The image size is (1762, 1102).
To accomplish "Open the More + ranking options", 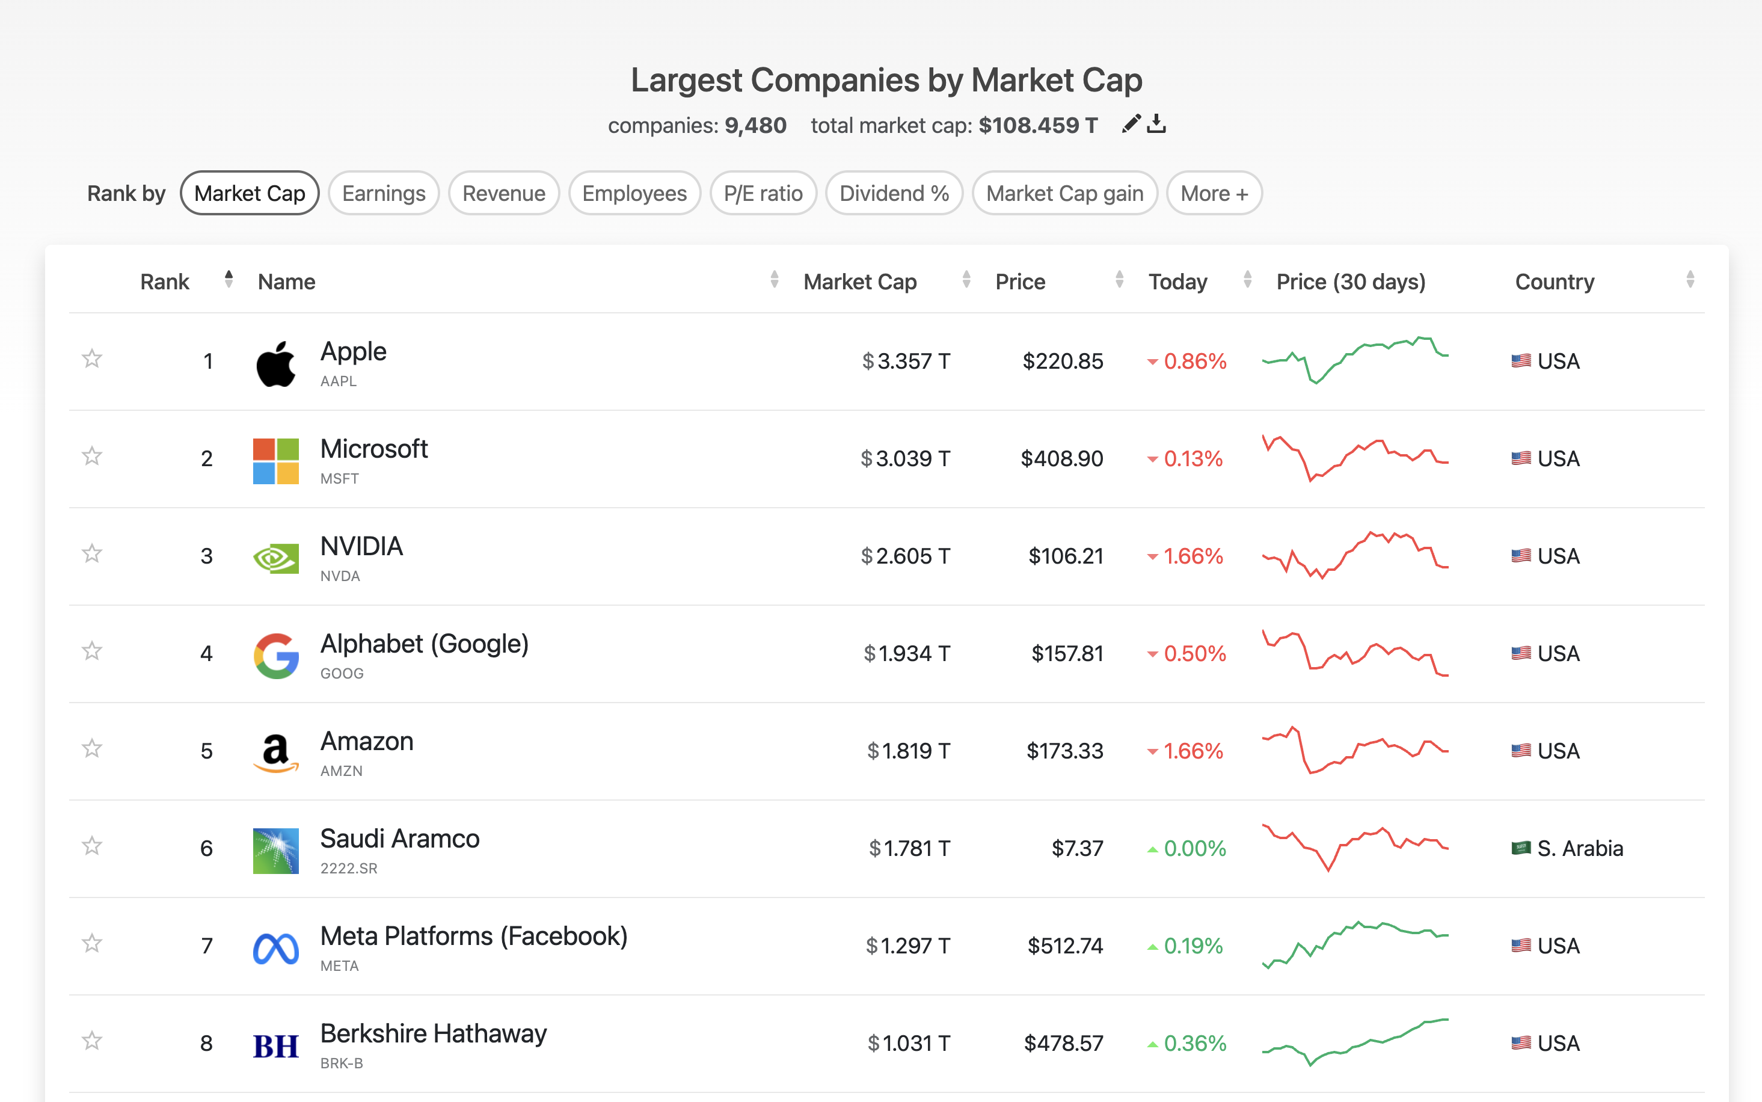I will pyautogui.click(x=1214, y=193).
